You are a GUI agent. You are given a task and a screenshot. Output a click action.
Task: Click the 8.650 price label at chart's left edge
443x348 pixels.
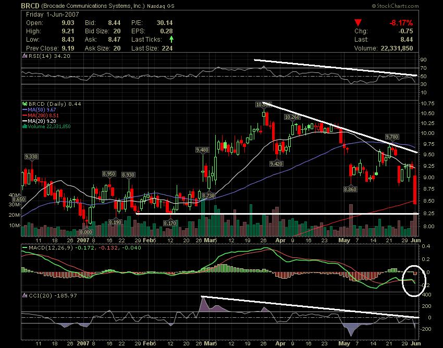tap(19, 200)
